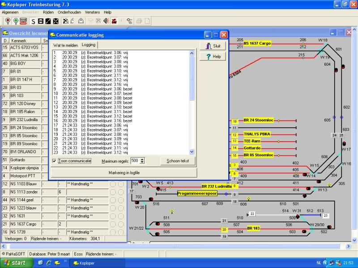Click the crossed-square toolbar icon
The width and height of the screenshot is (358, 268).
coord(56,21)
